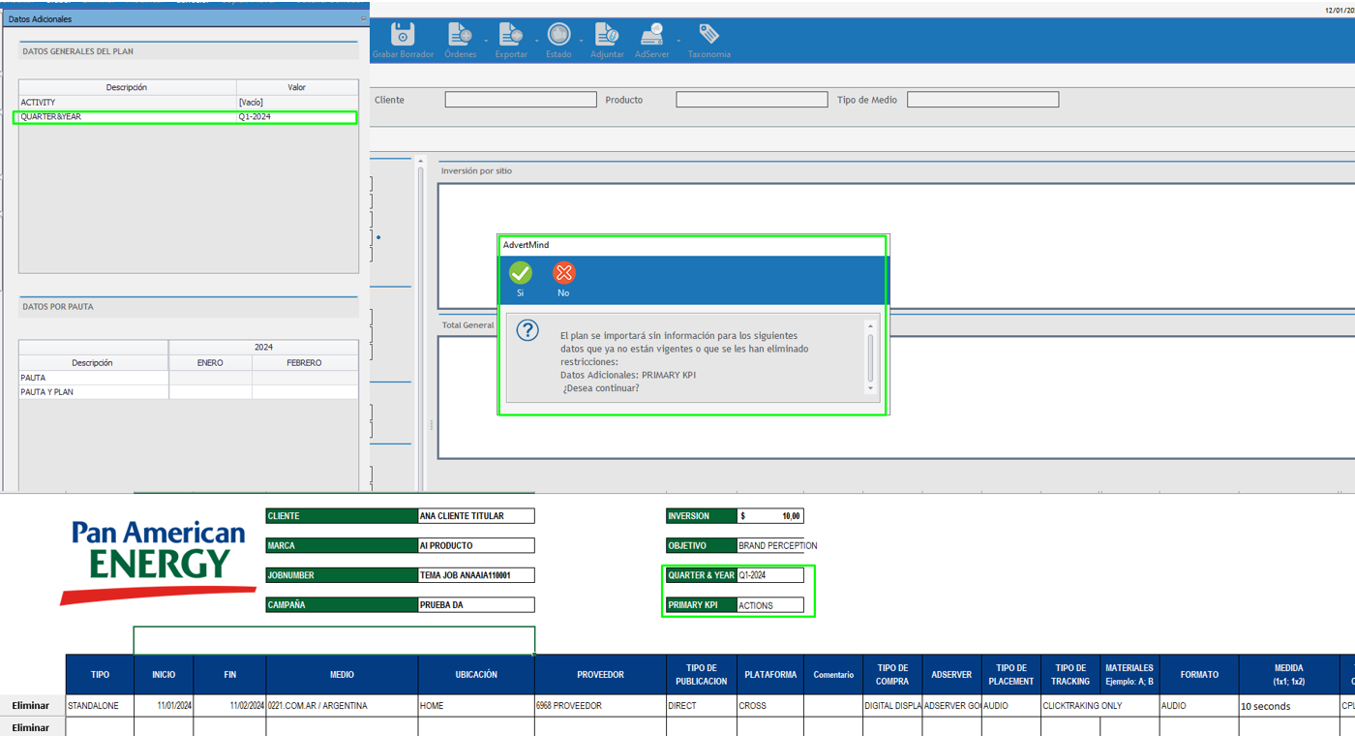
Task: Select the PAUTA row
Action: pyautogui.click(x=189, y=378)
